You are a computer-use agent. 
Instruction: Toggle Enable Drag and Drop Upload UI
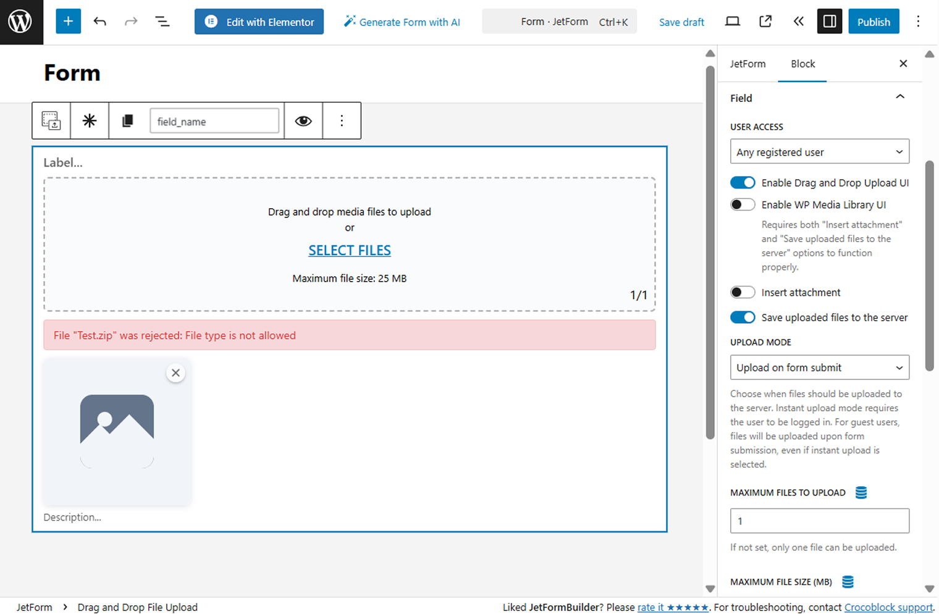coord(743,183)
